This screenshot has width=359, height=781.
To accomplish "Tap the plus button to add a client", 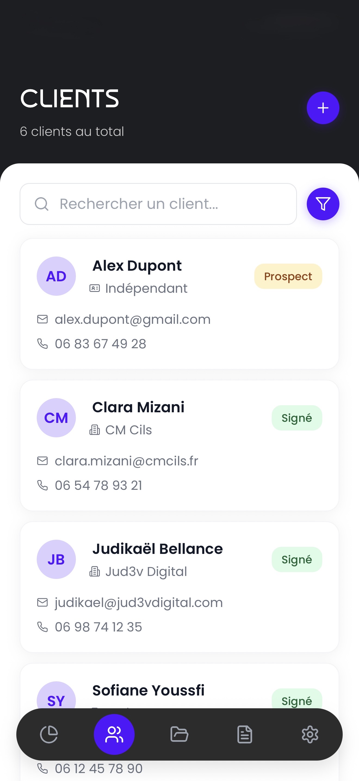I will (x=323, y=108).
